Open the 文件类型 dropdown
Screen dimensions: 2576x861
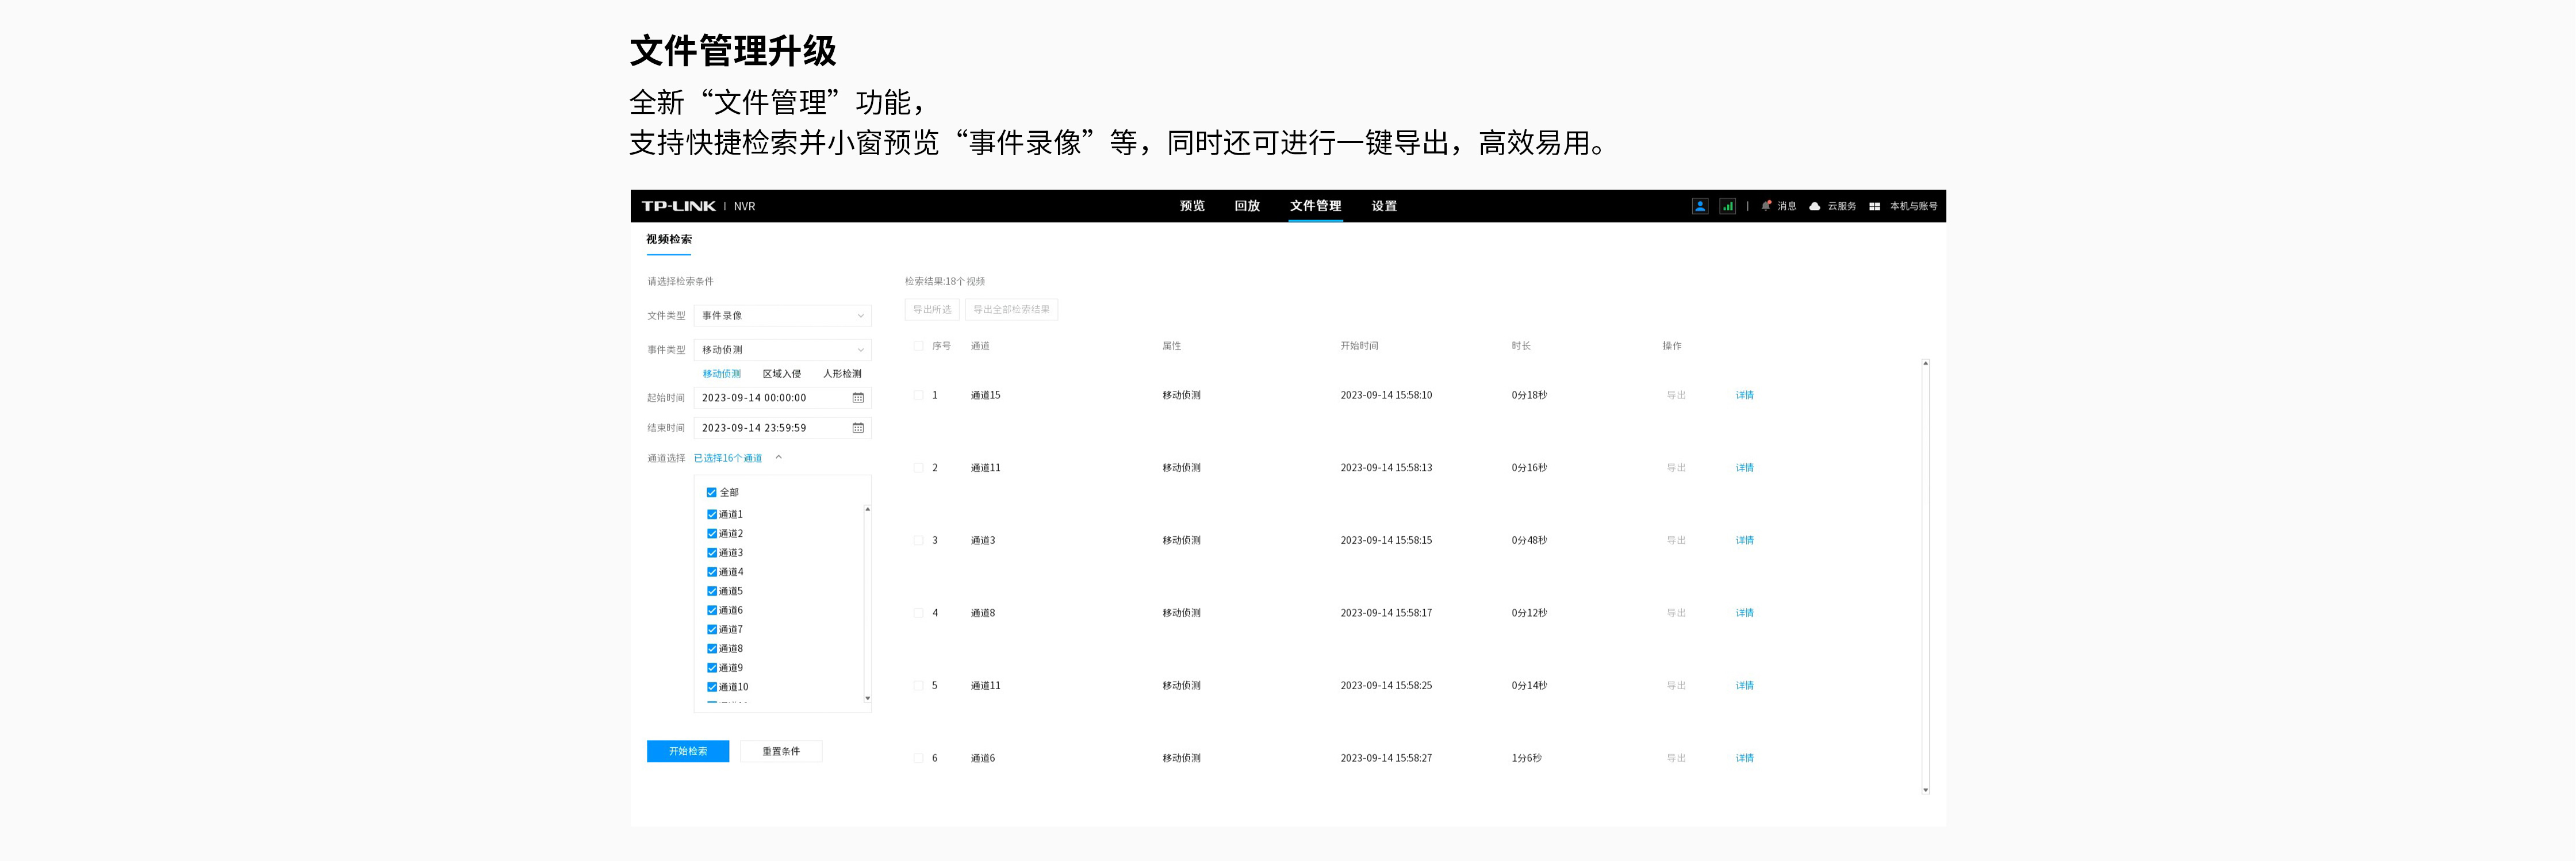(x=782, y=316)
